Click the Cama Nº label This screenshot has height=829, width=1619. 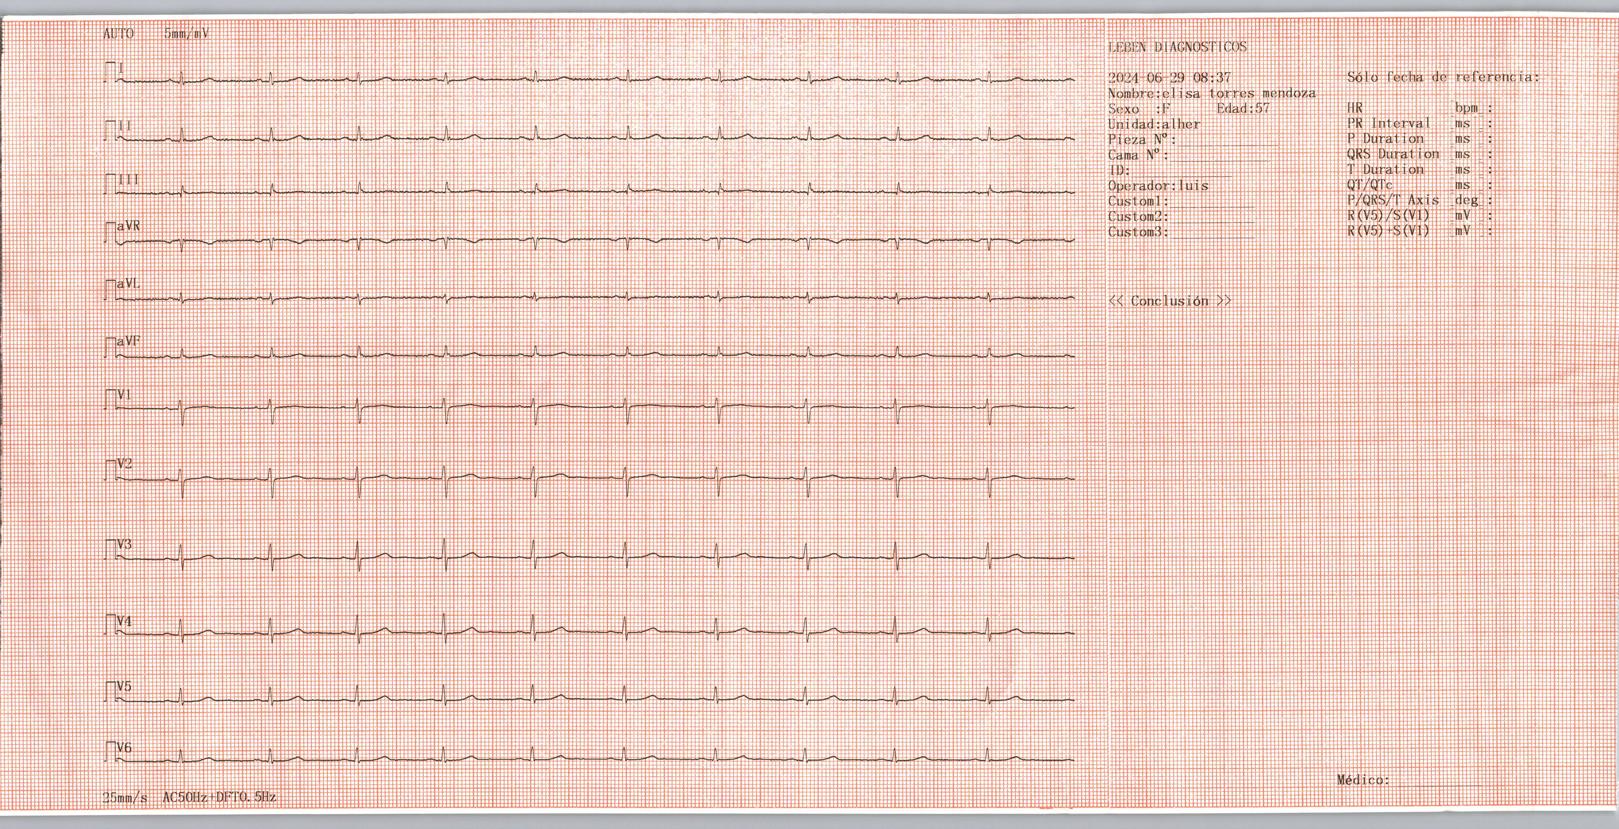click(1138, 155)
